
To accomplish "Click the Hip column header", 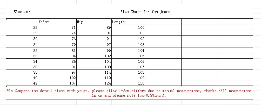I will coord(94,22).
